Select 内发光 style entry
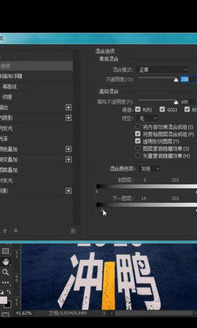The height and width of the screenshot is (328, 197). [x=36, y=128]
